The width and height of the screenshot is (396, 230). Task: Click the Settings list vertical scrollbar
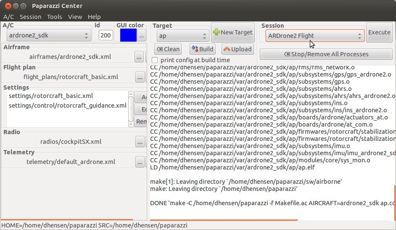(x=131, y=109)
